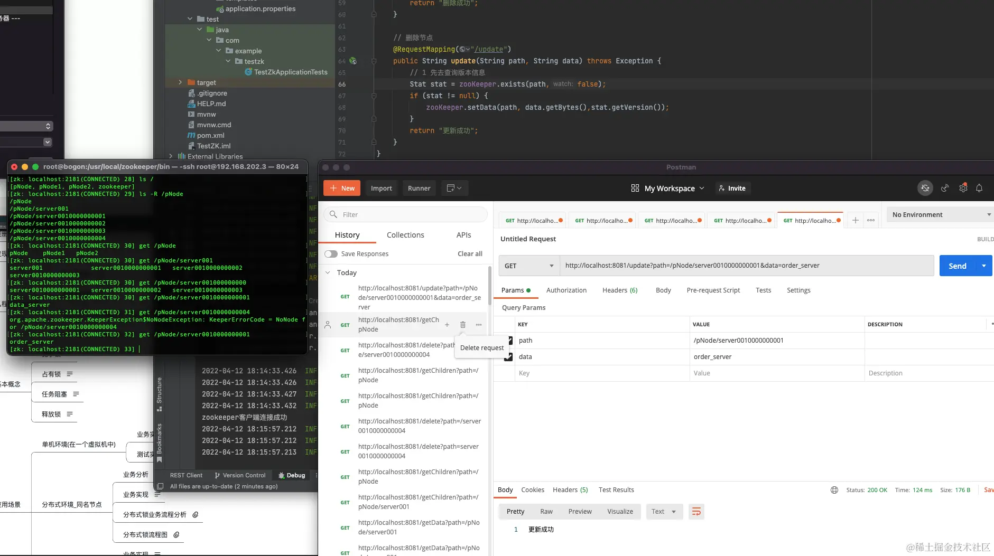Screen dimensions: 994x556
Task: Open the Authorization tab of the request
Action: coord(566,290)
